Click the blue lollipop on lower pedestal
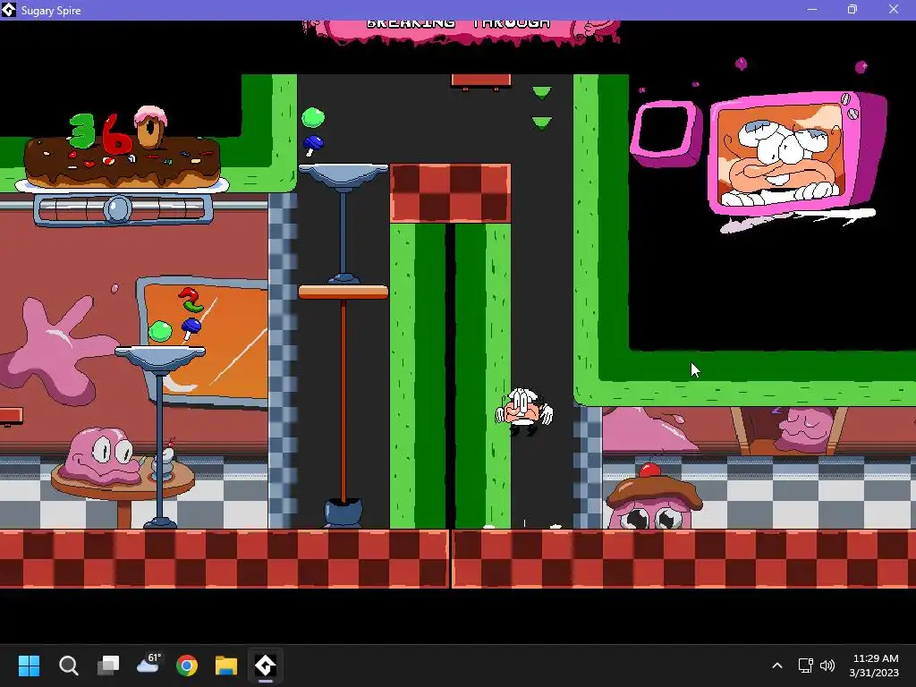 click(x=191, y=327)
